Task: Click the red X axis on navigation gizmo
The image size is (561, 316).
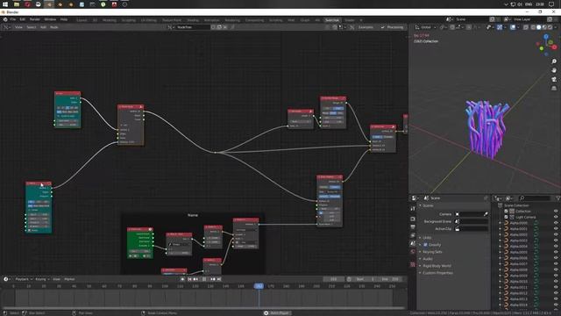Action: (554, 47)
